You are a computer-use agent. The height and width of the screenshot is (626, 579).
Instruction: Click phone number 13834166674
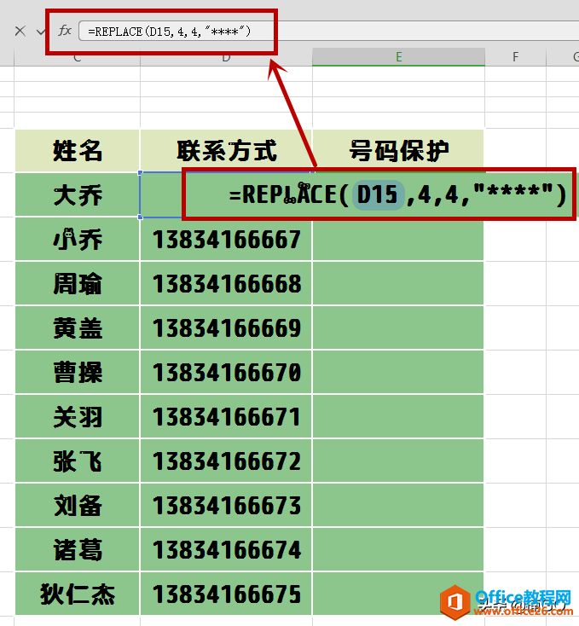point(226,550)
